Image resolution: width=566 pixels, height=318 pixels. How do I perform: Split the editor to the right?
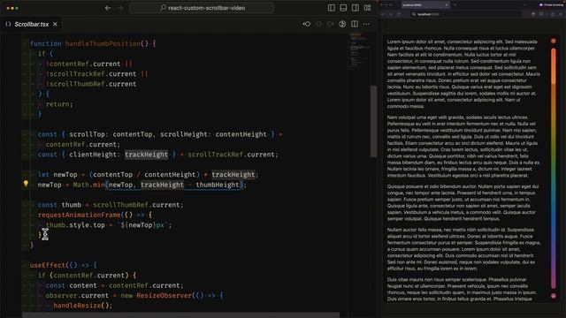point(355,24)
